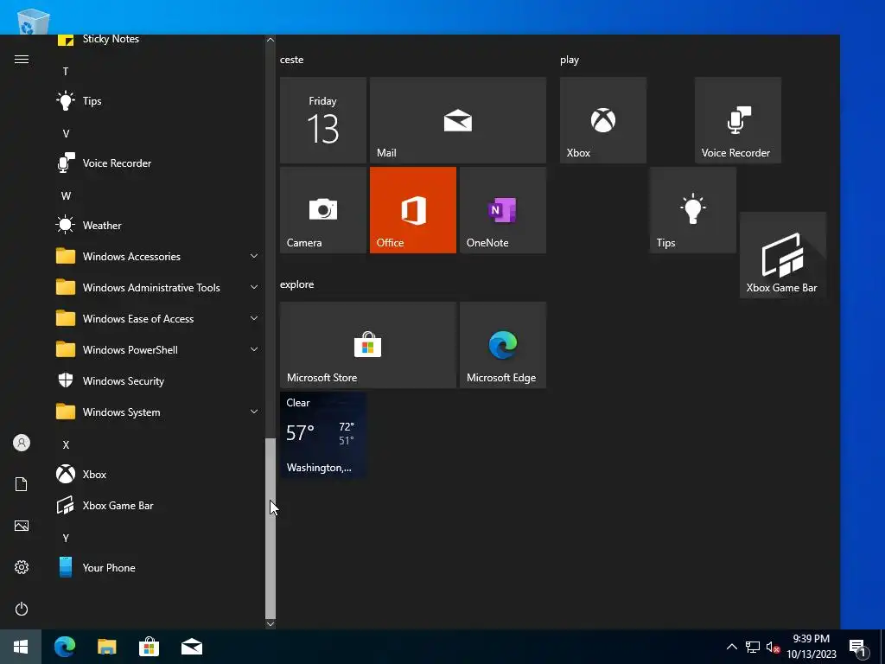Click the play tile group name
The width and height of the screenshot is (885, 664).
[x=570, y=60]
